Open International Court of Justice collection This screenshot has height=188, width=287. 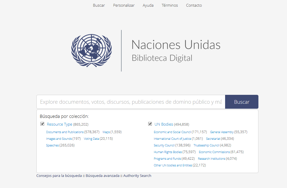(x=172, y=139)
